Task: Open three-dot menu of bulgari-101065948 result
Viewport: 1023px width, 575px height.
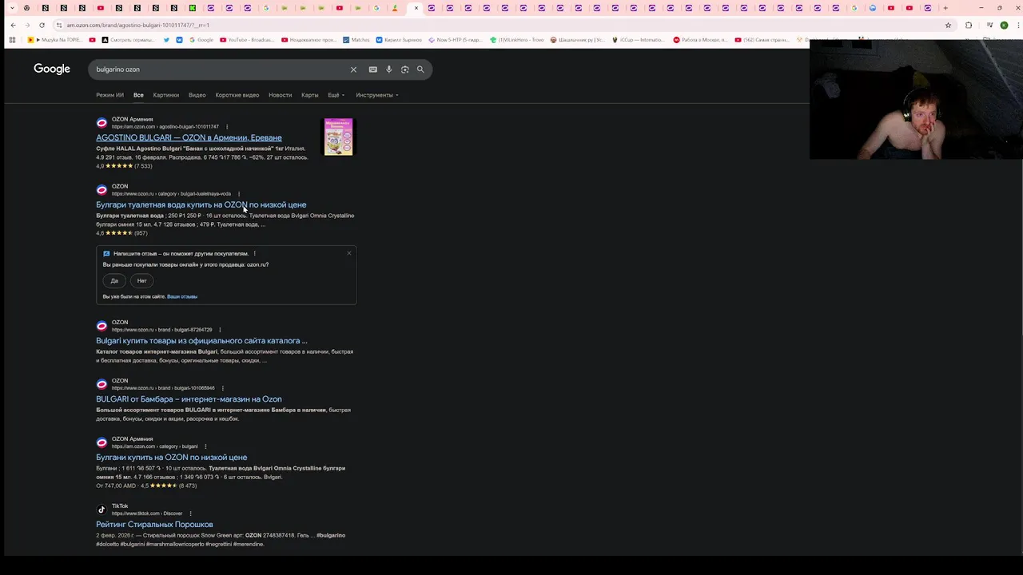Action: pyautogui.click(x=222, y=387)
